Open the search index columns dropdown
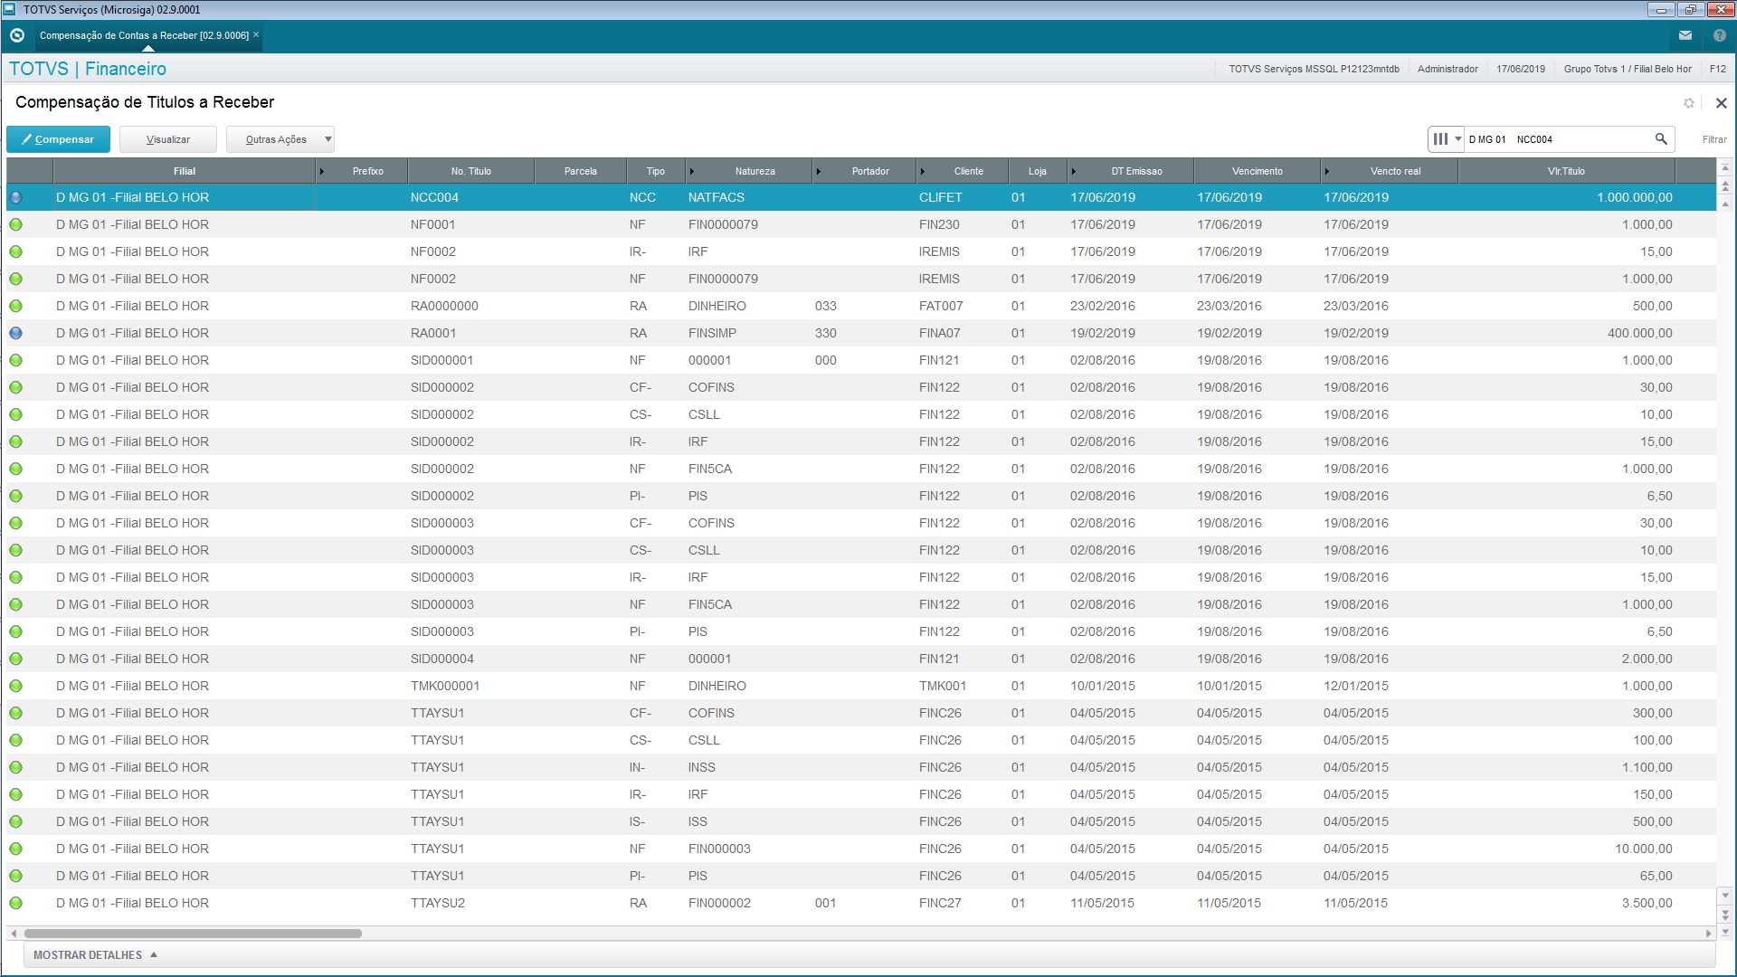This screenshot has width=1737, height=977. point(1446,138)
